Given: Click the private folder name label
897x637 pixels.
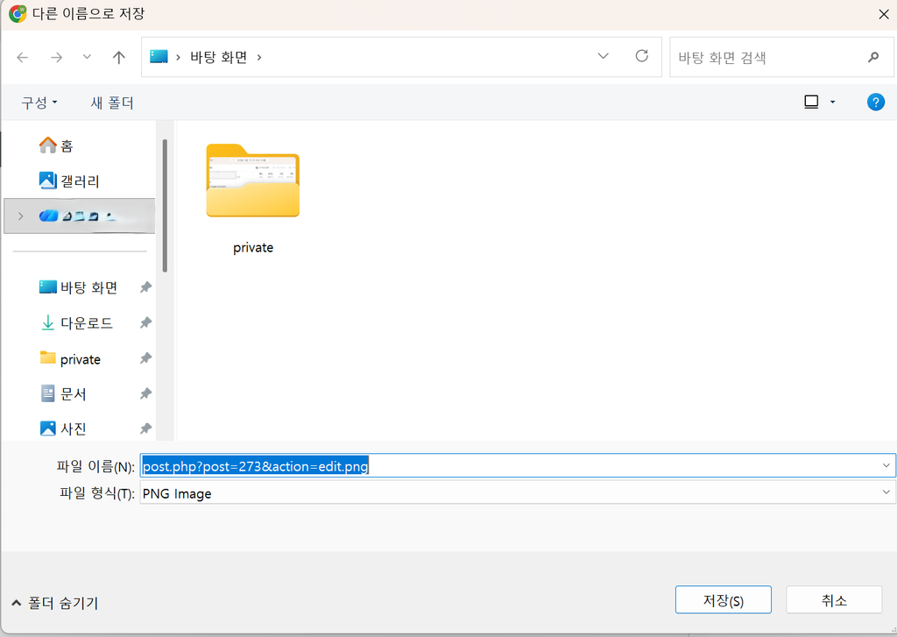Looking at the screenshot, I should point(253,248).
